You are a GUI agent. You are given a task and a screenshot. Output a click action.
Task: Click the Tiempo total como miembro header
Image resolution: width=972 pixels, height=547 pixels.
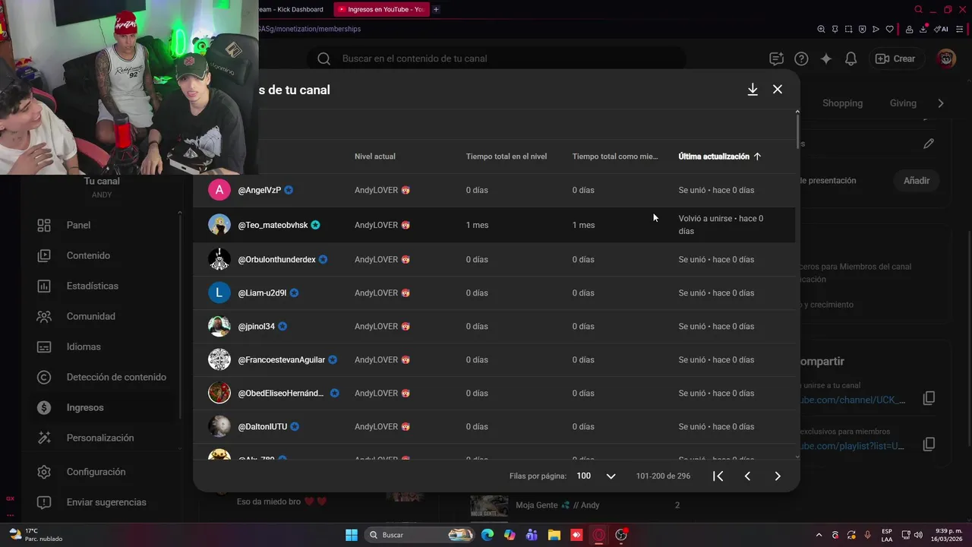[615, 157]
